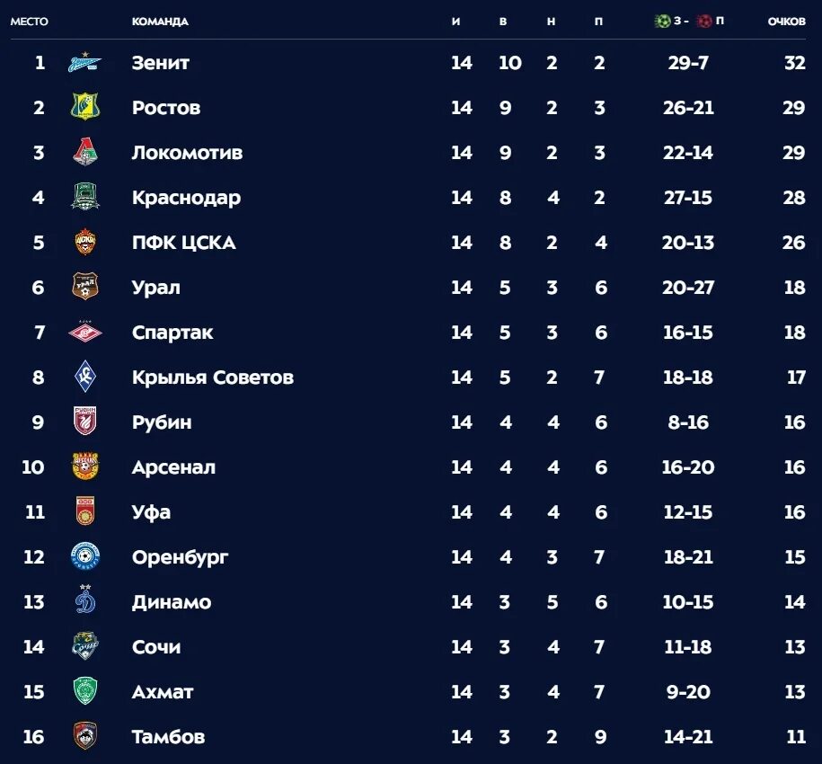822x764 pixels.
Task: Click the КОМАНДА column header
Action: [160, 22]
